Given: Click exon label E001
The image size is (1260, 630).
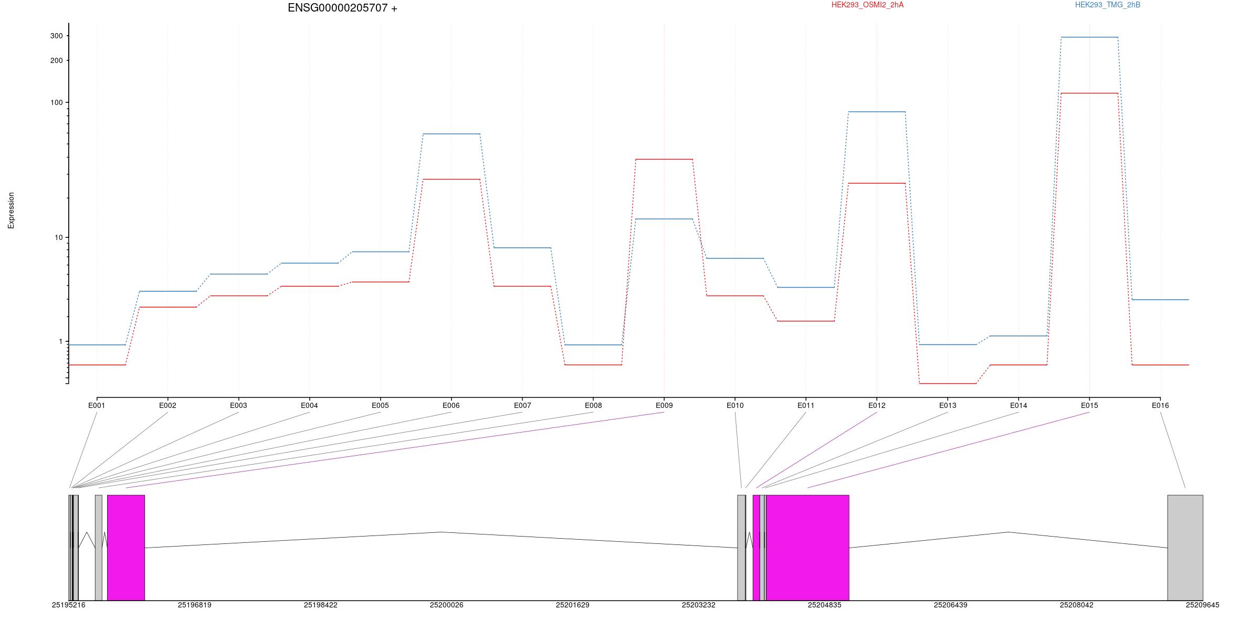Looking at the screenshot, I should coord(97,406).
